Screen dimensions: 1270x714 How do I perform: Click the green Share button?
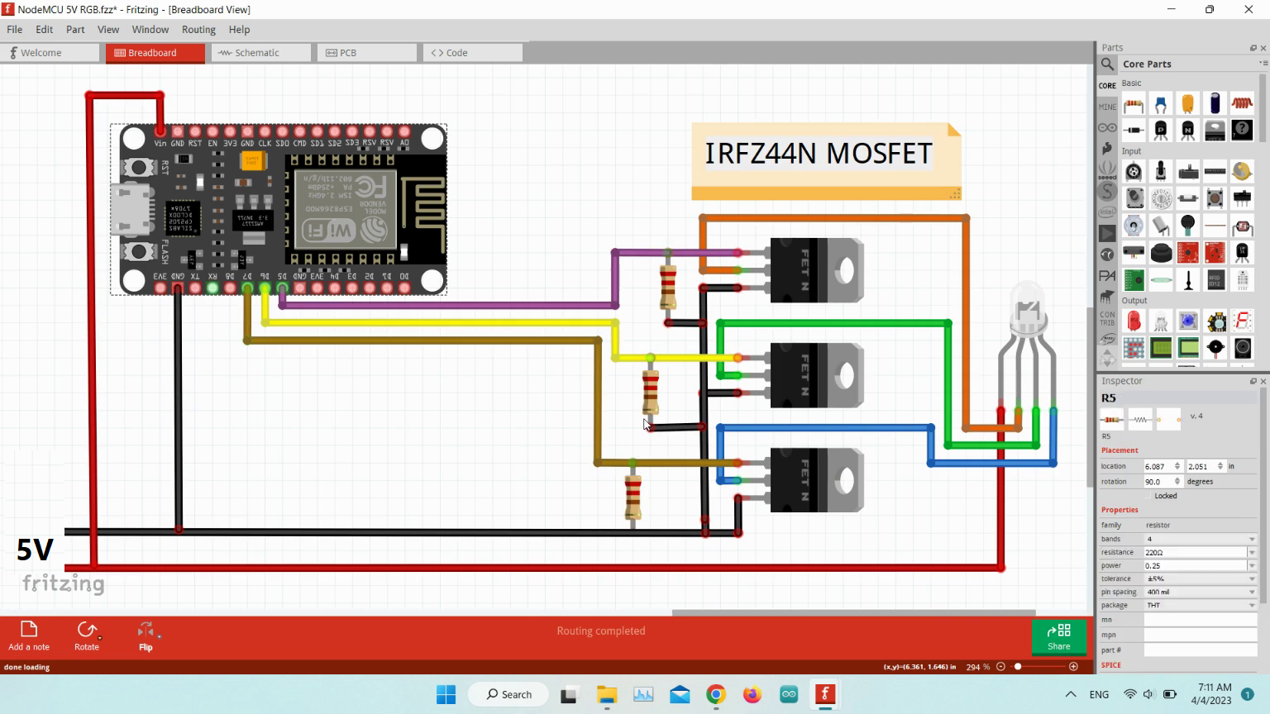[x=1058, y=637]
